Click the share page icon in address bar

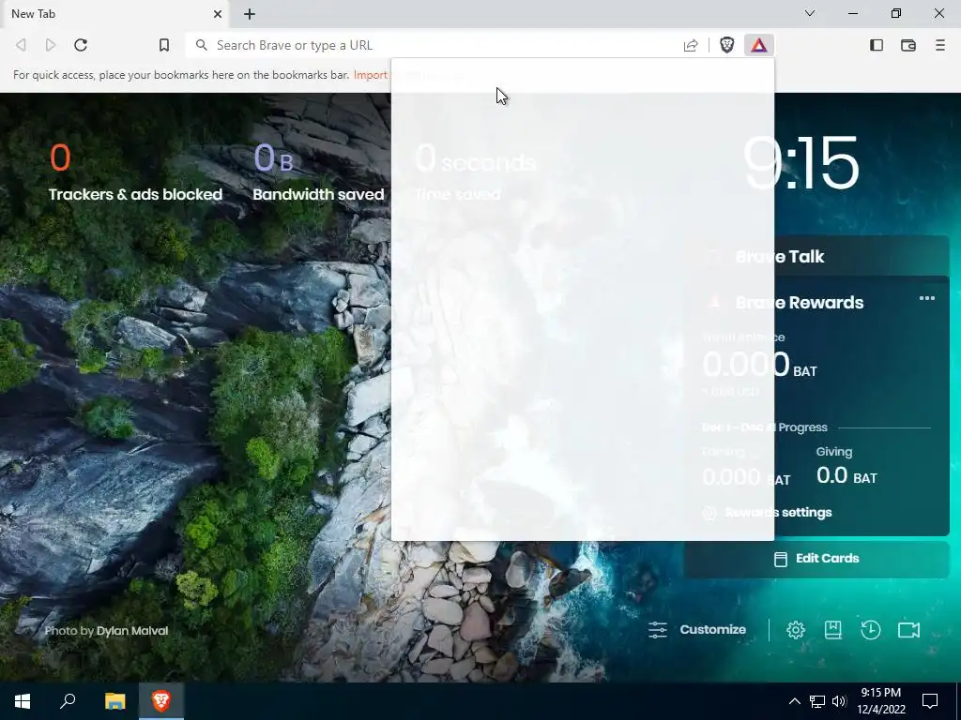tap(691, 45)
